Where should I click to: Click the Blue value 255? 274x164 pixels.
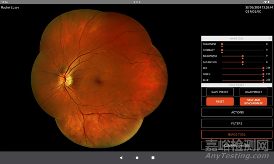click(x=268, y=80)
